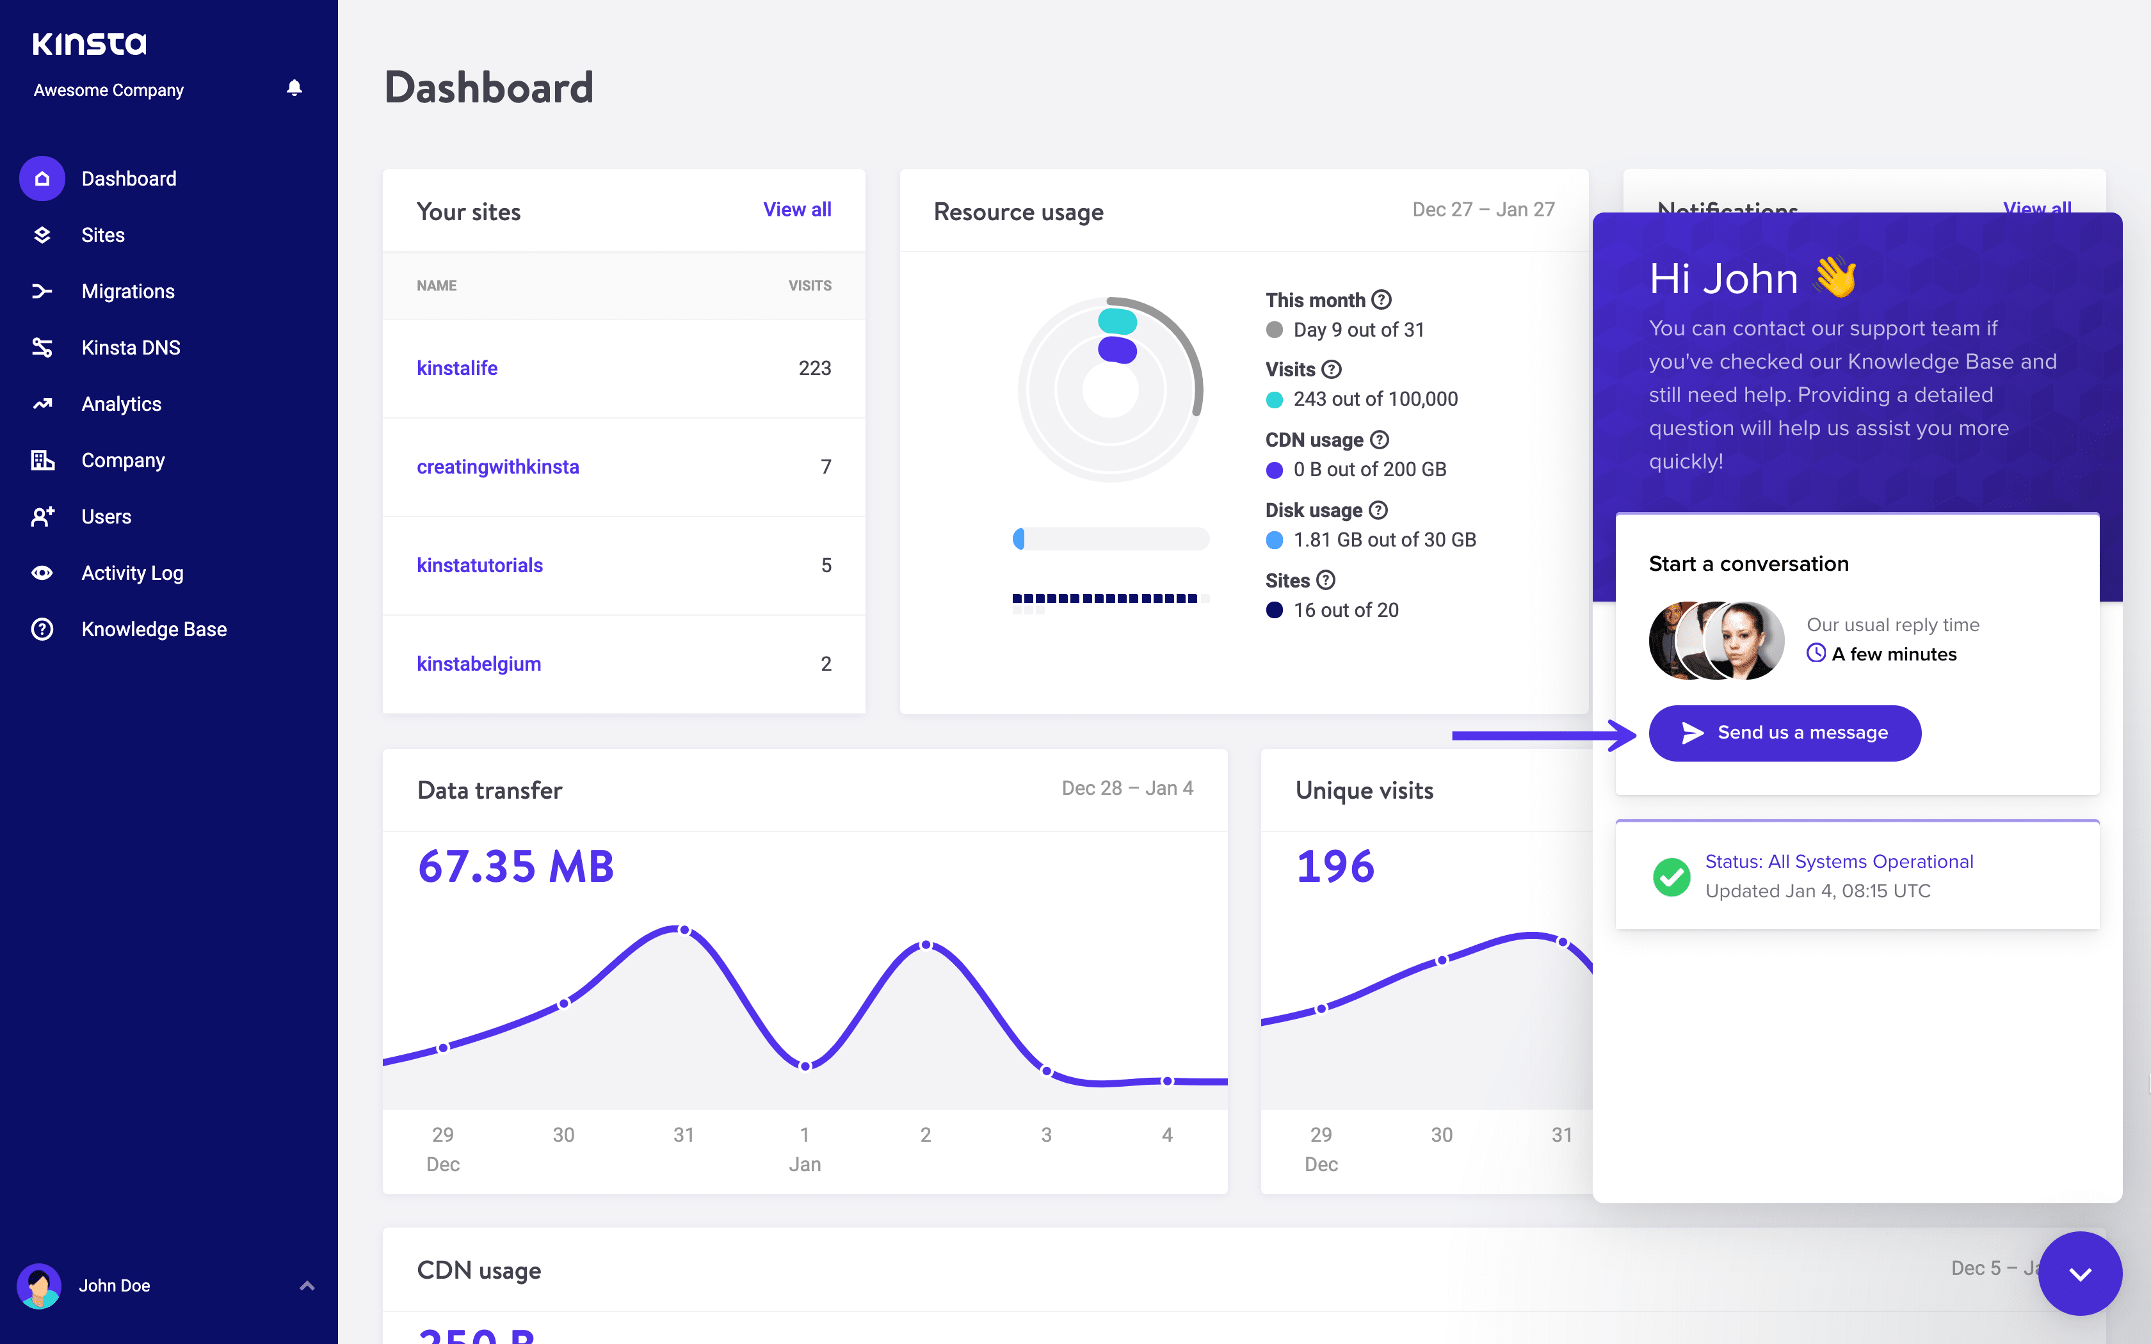Click the 196 unique visits value
The image size is (2151, 1344).
tap(1335, 866)
